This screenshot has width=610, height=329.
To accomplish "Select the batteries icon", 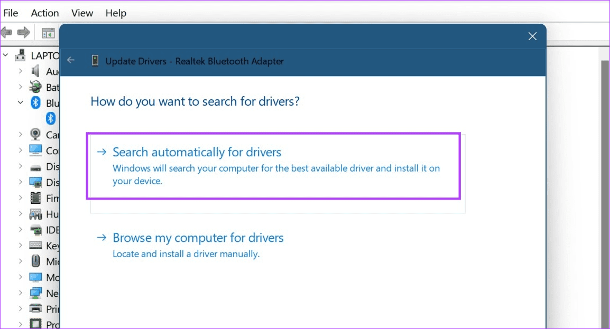I will [35, 87].
